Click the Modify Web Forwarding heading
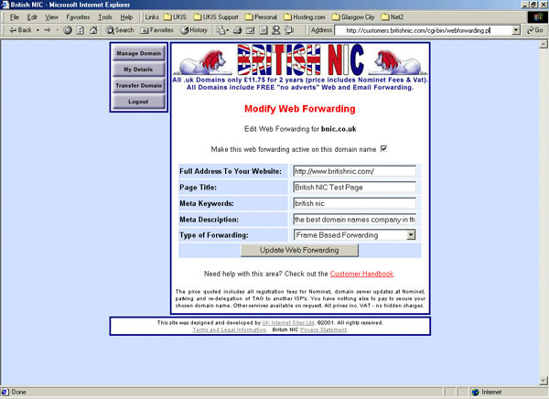Viewport: 549px width, 399px height. click(300, 109)
